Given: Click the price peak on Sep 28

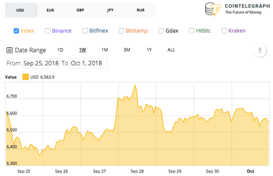Looking at the screenshot, I should (135, 85).
